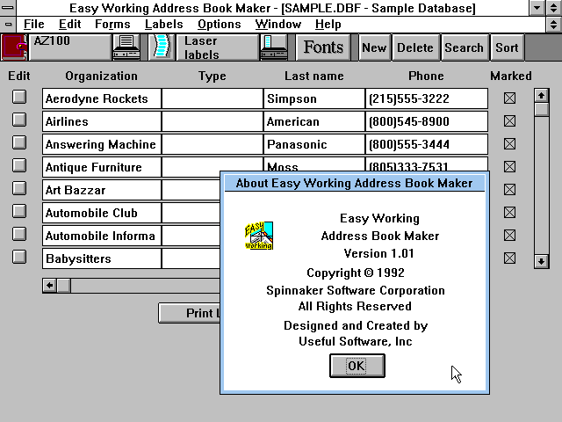Click the record list scroll up arrow

(x=541, y=96)
